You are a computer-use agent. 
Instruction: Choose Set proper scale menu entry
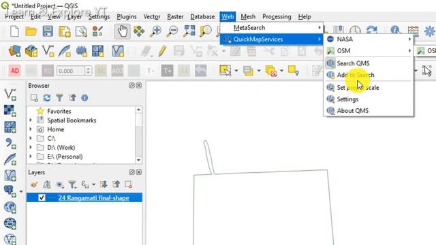point(369,88)
